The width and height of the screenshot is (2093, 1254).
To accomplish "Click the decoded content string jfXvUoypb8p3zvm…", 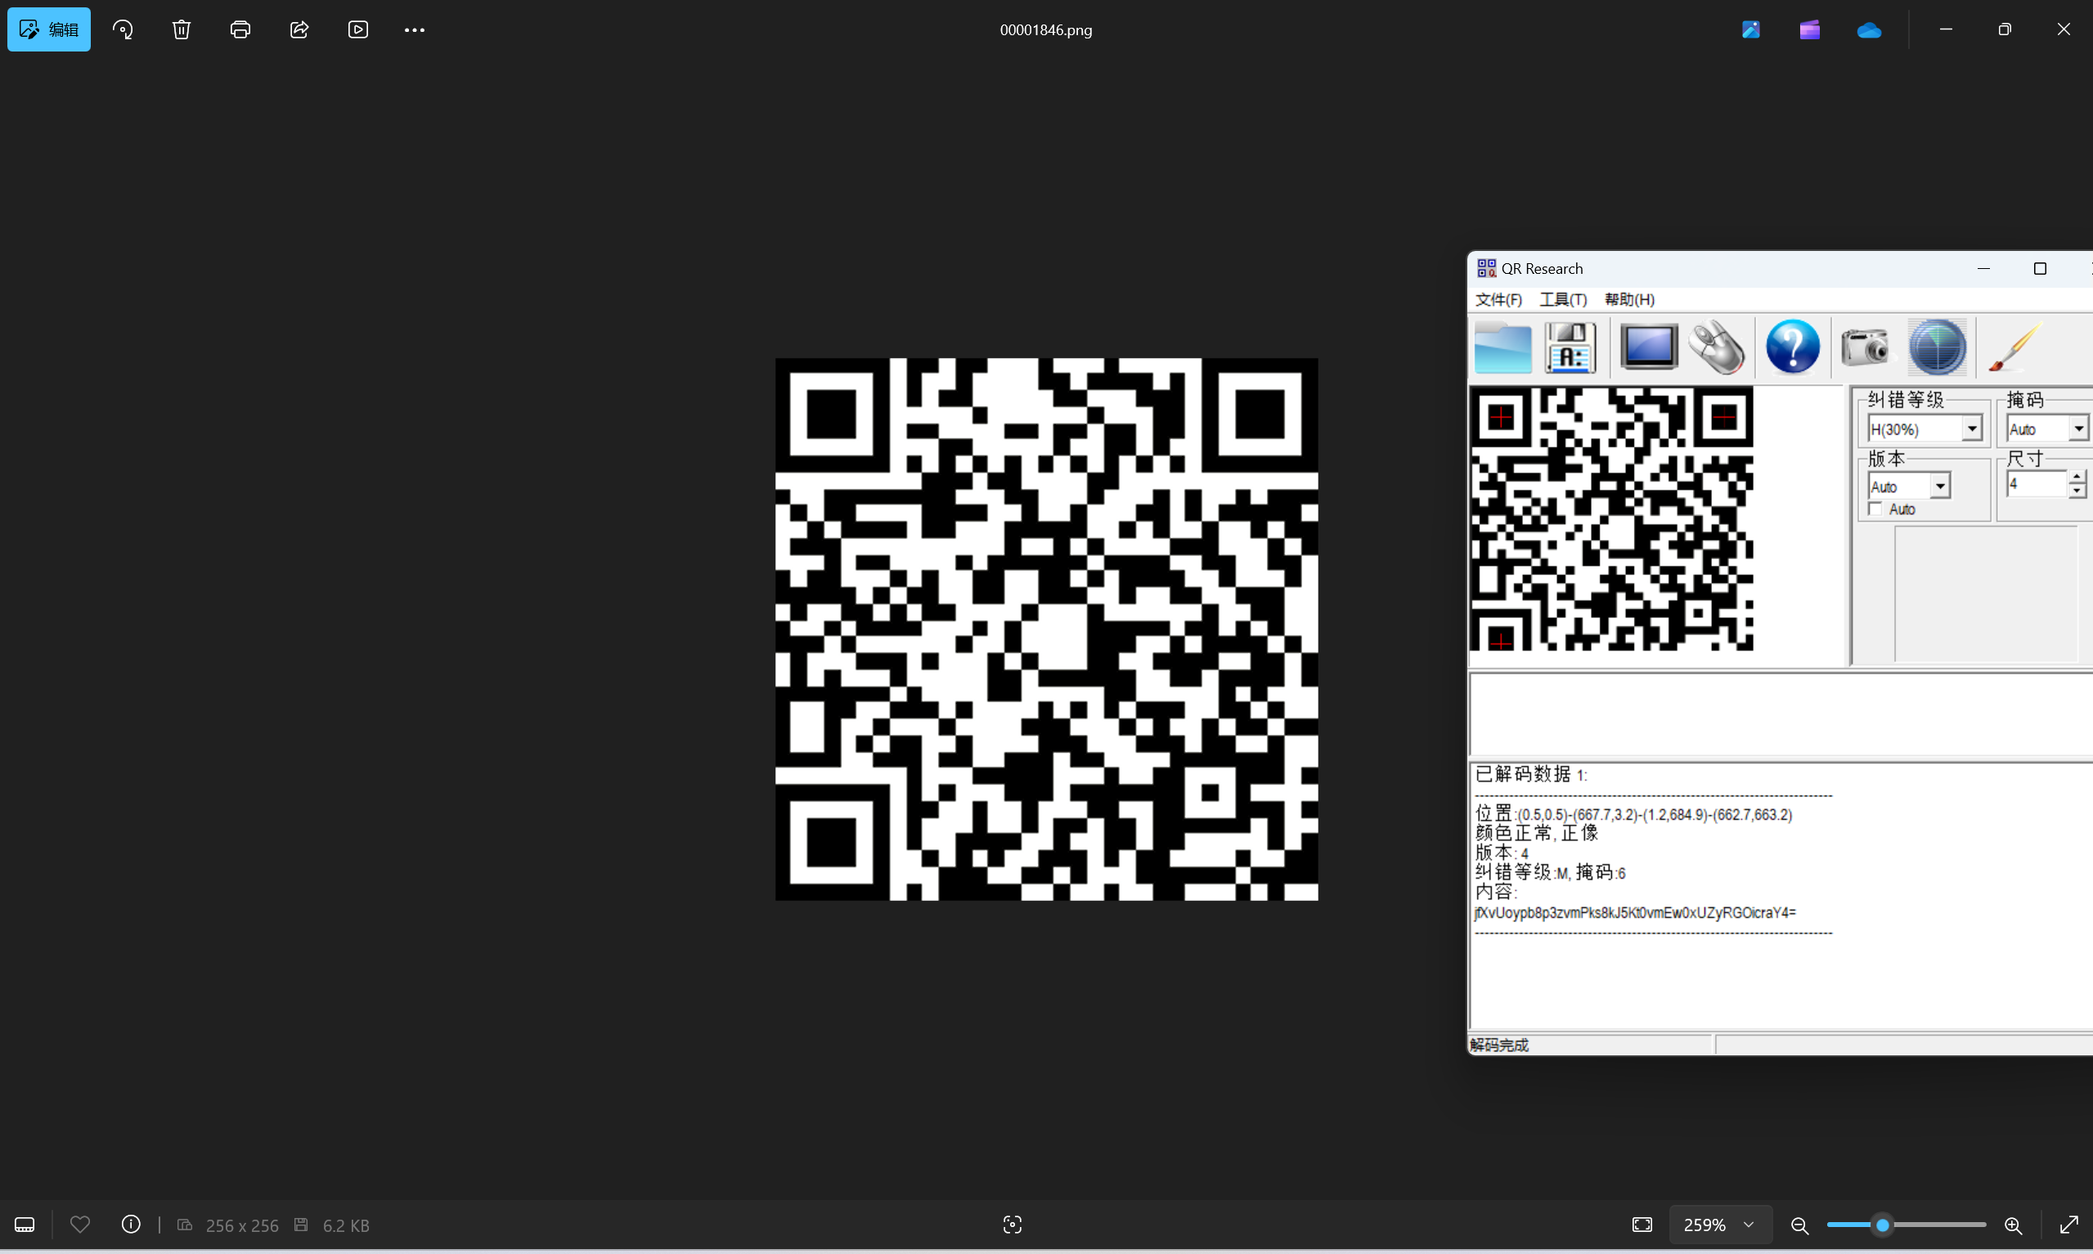I will point(1635,912).
